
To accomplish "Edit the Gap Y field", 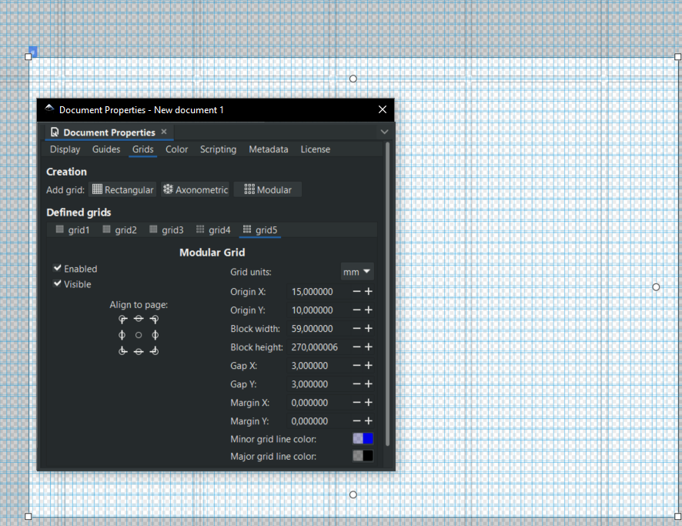I will pos(319,384).
